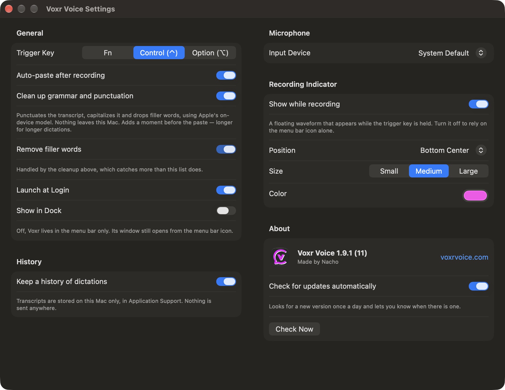This screenshot has width=505, height=390.
Task: Disable Launch at Login
Action: 226,190
